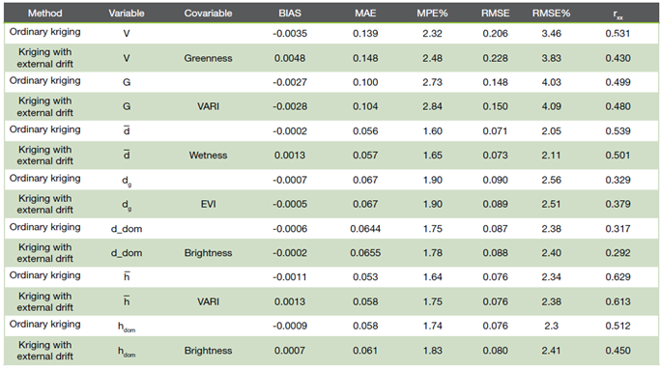Viewport: 660px width, 371px height.
Task: Click the Method column header
Action: coord(45,13)
